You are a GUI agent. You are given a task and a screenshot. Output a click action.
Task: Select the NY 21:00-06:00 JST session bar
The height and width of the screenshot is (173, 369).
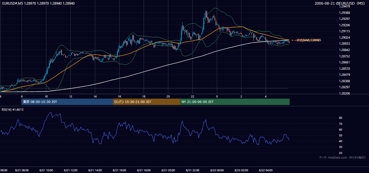[x=235, y=102]
